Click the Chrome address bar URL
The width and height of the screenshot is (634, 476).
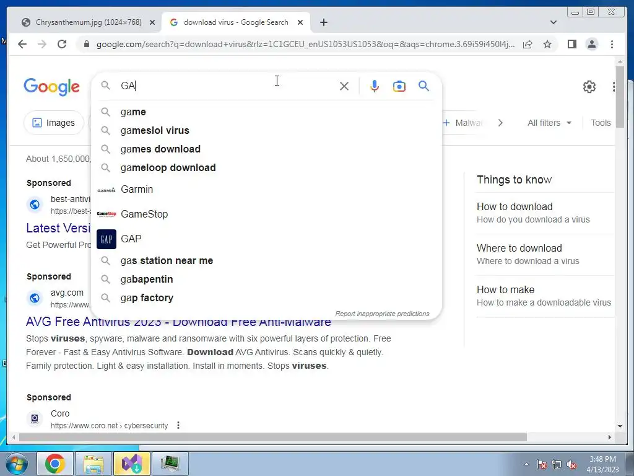coord(305,44)
